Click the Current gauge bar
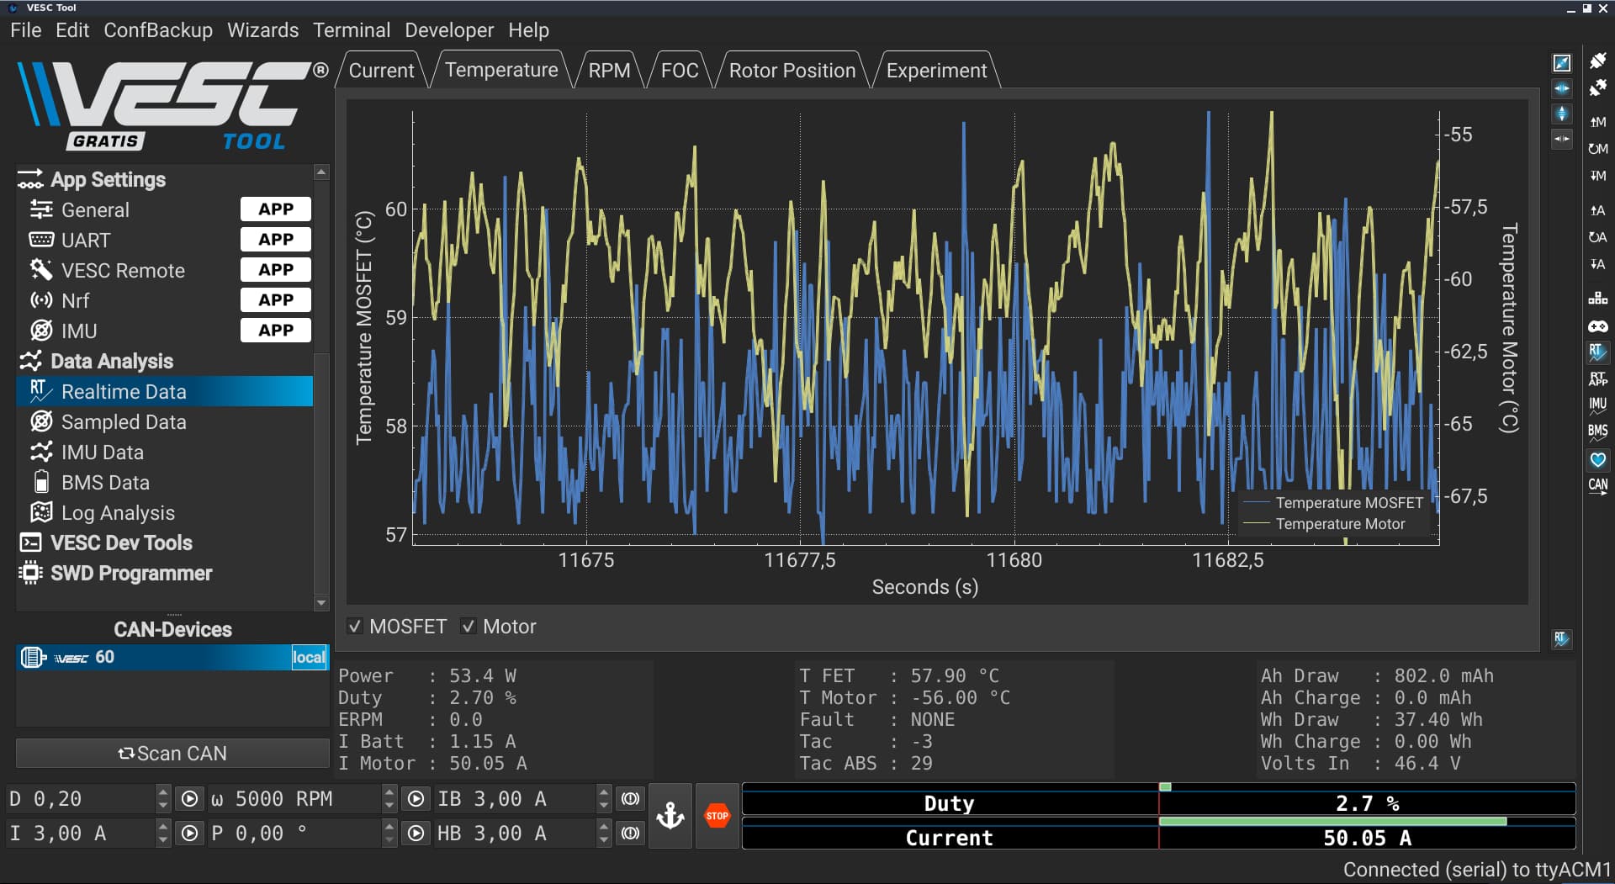Viewport: 1615px width, 884px height. pyautogui.click(x=1157, y=837)
